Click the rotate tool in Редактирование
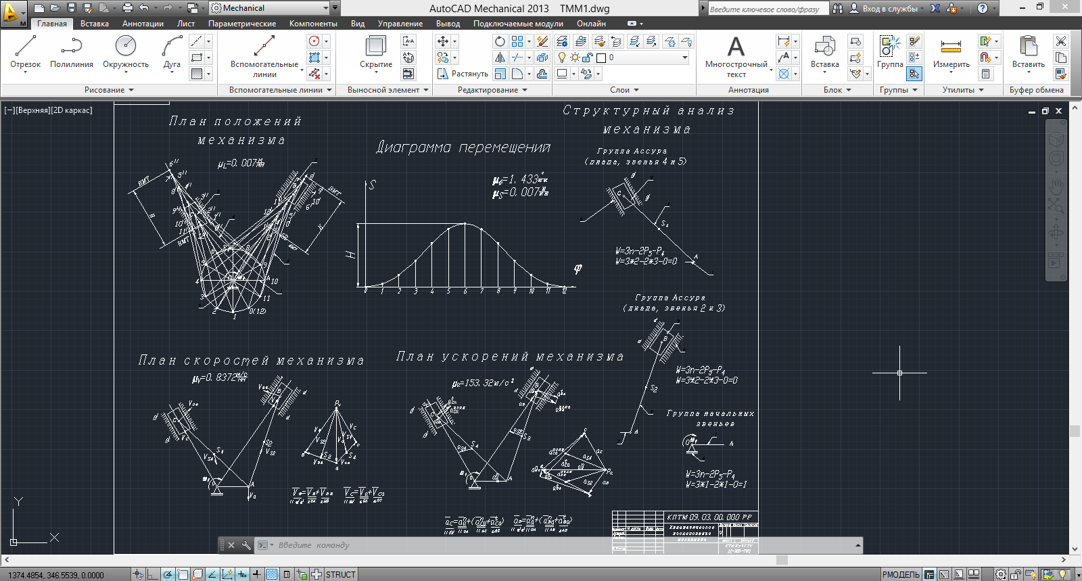The image size is (1082, 581). 500,41
